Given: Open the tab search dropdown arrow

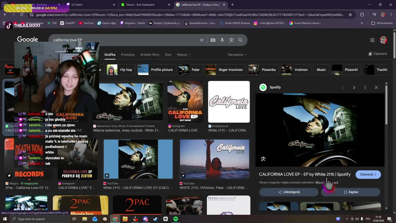Looking at the screenshot, I should pos(5,5).
